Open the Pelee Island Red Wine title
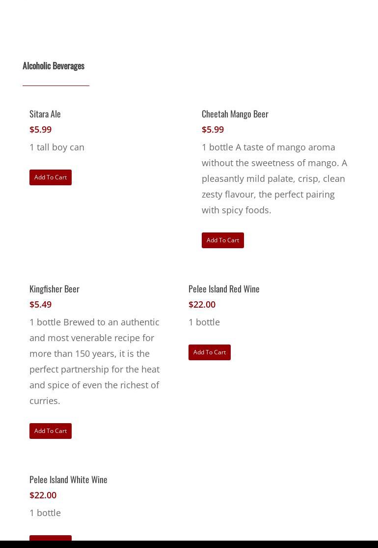The height and width of the screenshot is (548, 378). [x=224, y=288]
